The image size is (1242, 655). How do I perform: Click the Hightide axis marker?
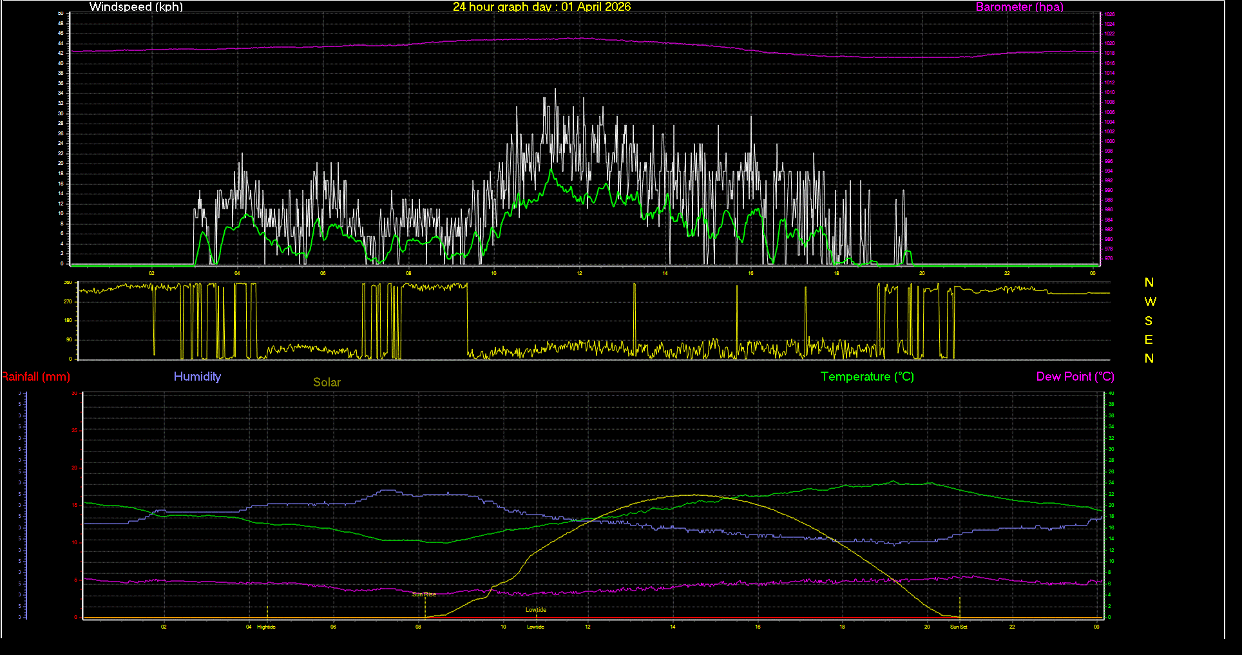265,626
